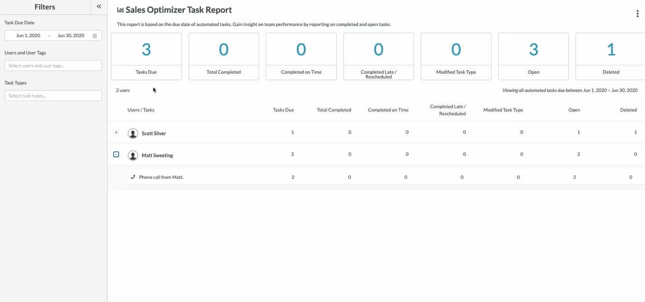This screenshot has width=645, height=302.
Task: Open the Users and User Tags dropdown
Action: pos(53,66)
